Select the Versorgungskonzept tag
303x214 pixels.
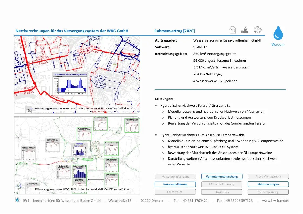[x=175, y=177]
